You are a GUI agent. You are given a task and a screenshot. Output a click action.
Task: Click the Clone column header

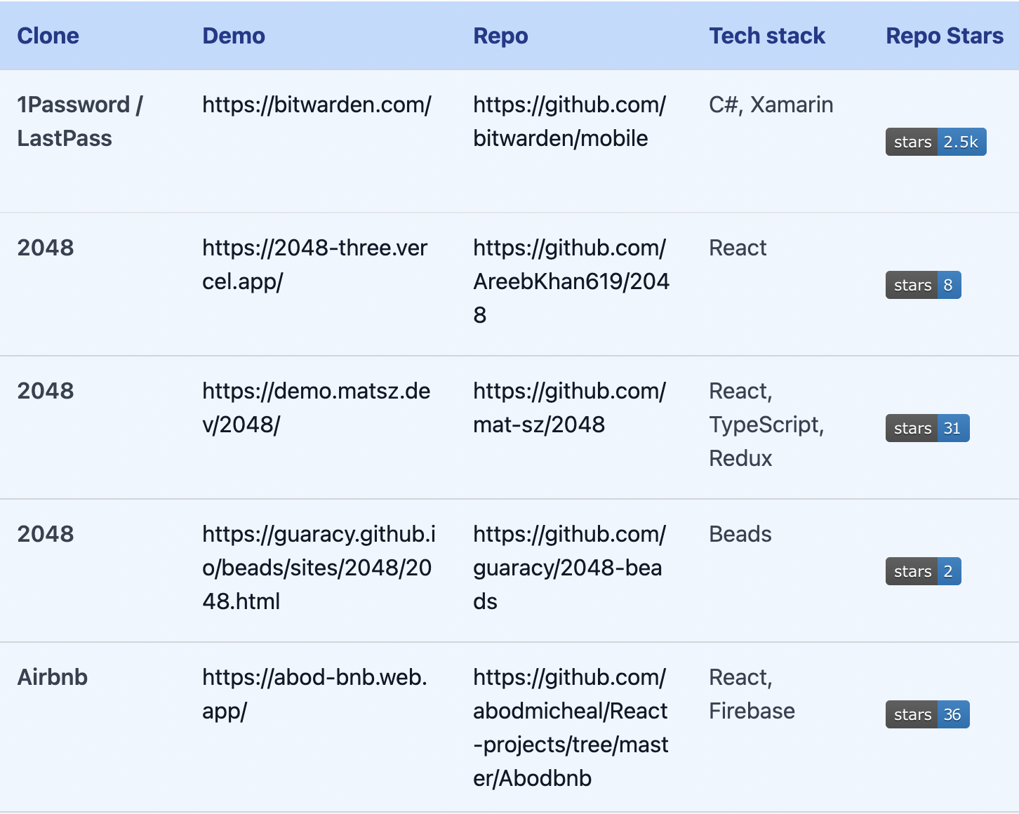click(48, 36)
